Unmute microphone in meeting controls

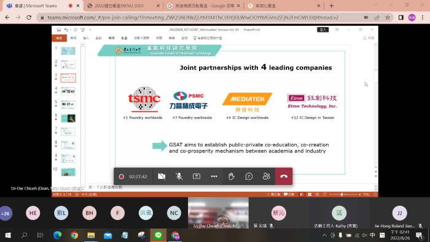click(179, 176)
